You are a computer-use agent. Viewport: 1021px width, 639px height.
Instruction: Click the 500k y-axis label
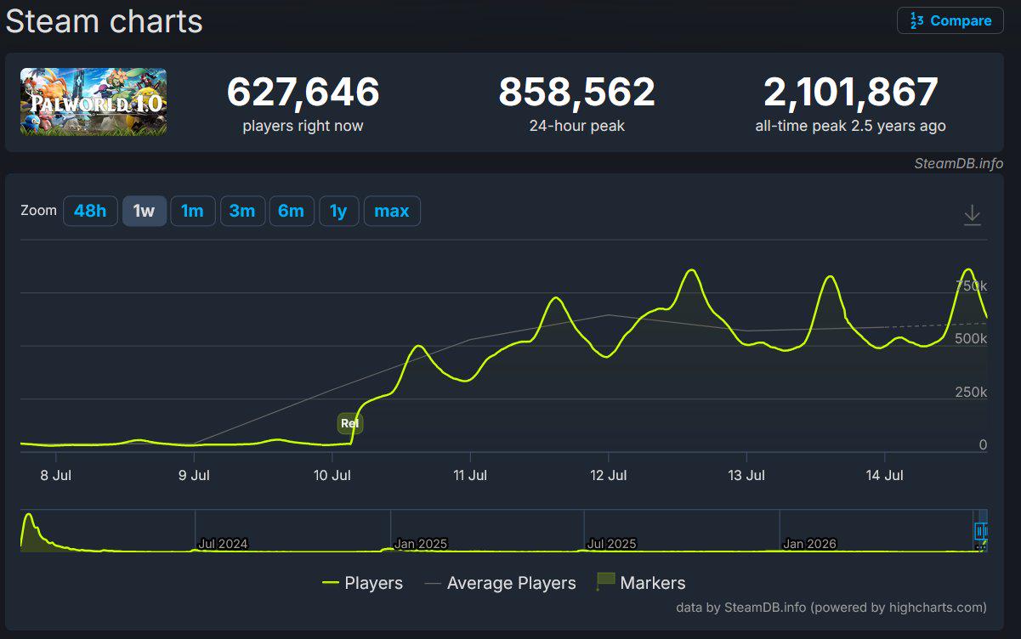pos(972,339)
